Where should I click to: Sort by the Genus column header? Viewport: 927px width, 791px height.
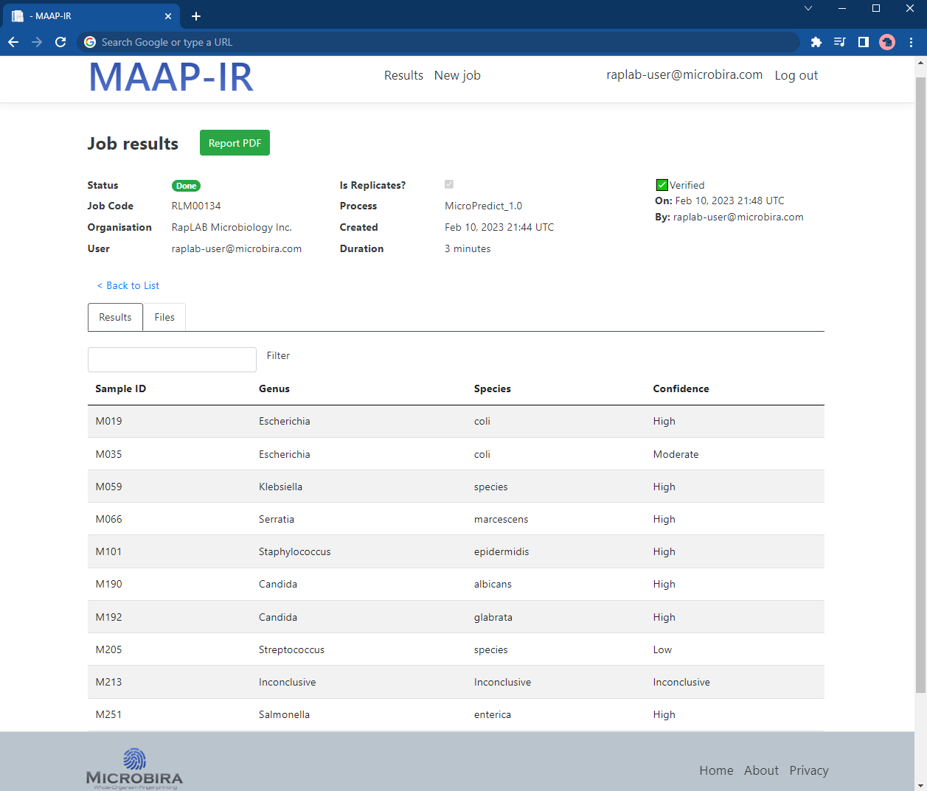274,388
